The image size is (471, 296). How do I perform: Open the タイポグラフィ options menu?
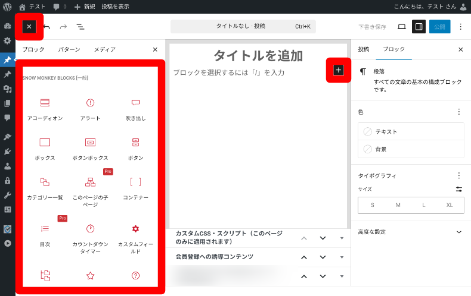point(458,175)
